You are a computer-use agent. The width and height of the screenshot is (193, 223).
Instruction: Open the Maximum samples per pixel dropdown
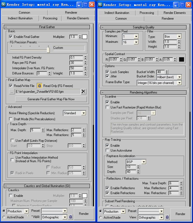pyautogui.click(x=136, y=42)
